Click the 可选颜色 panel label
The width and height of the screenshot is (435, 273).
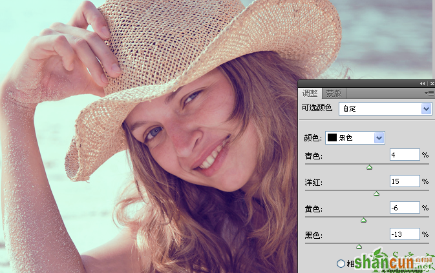[x=317, y=108]
